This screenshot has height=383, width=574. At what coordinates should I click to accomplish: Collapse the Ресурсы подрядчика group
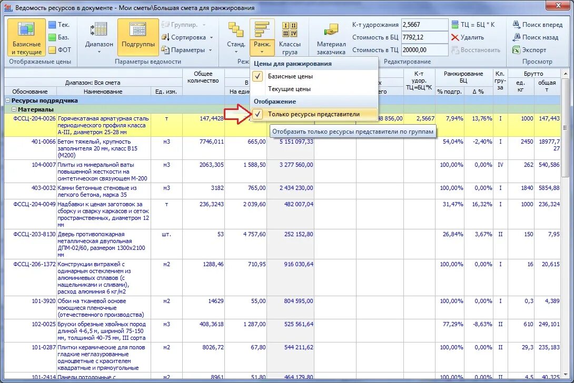pos(8,100)
